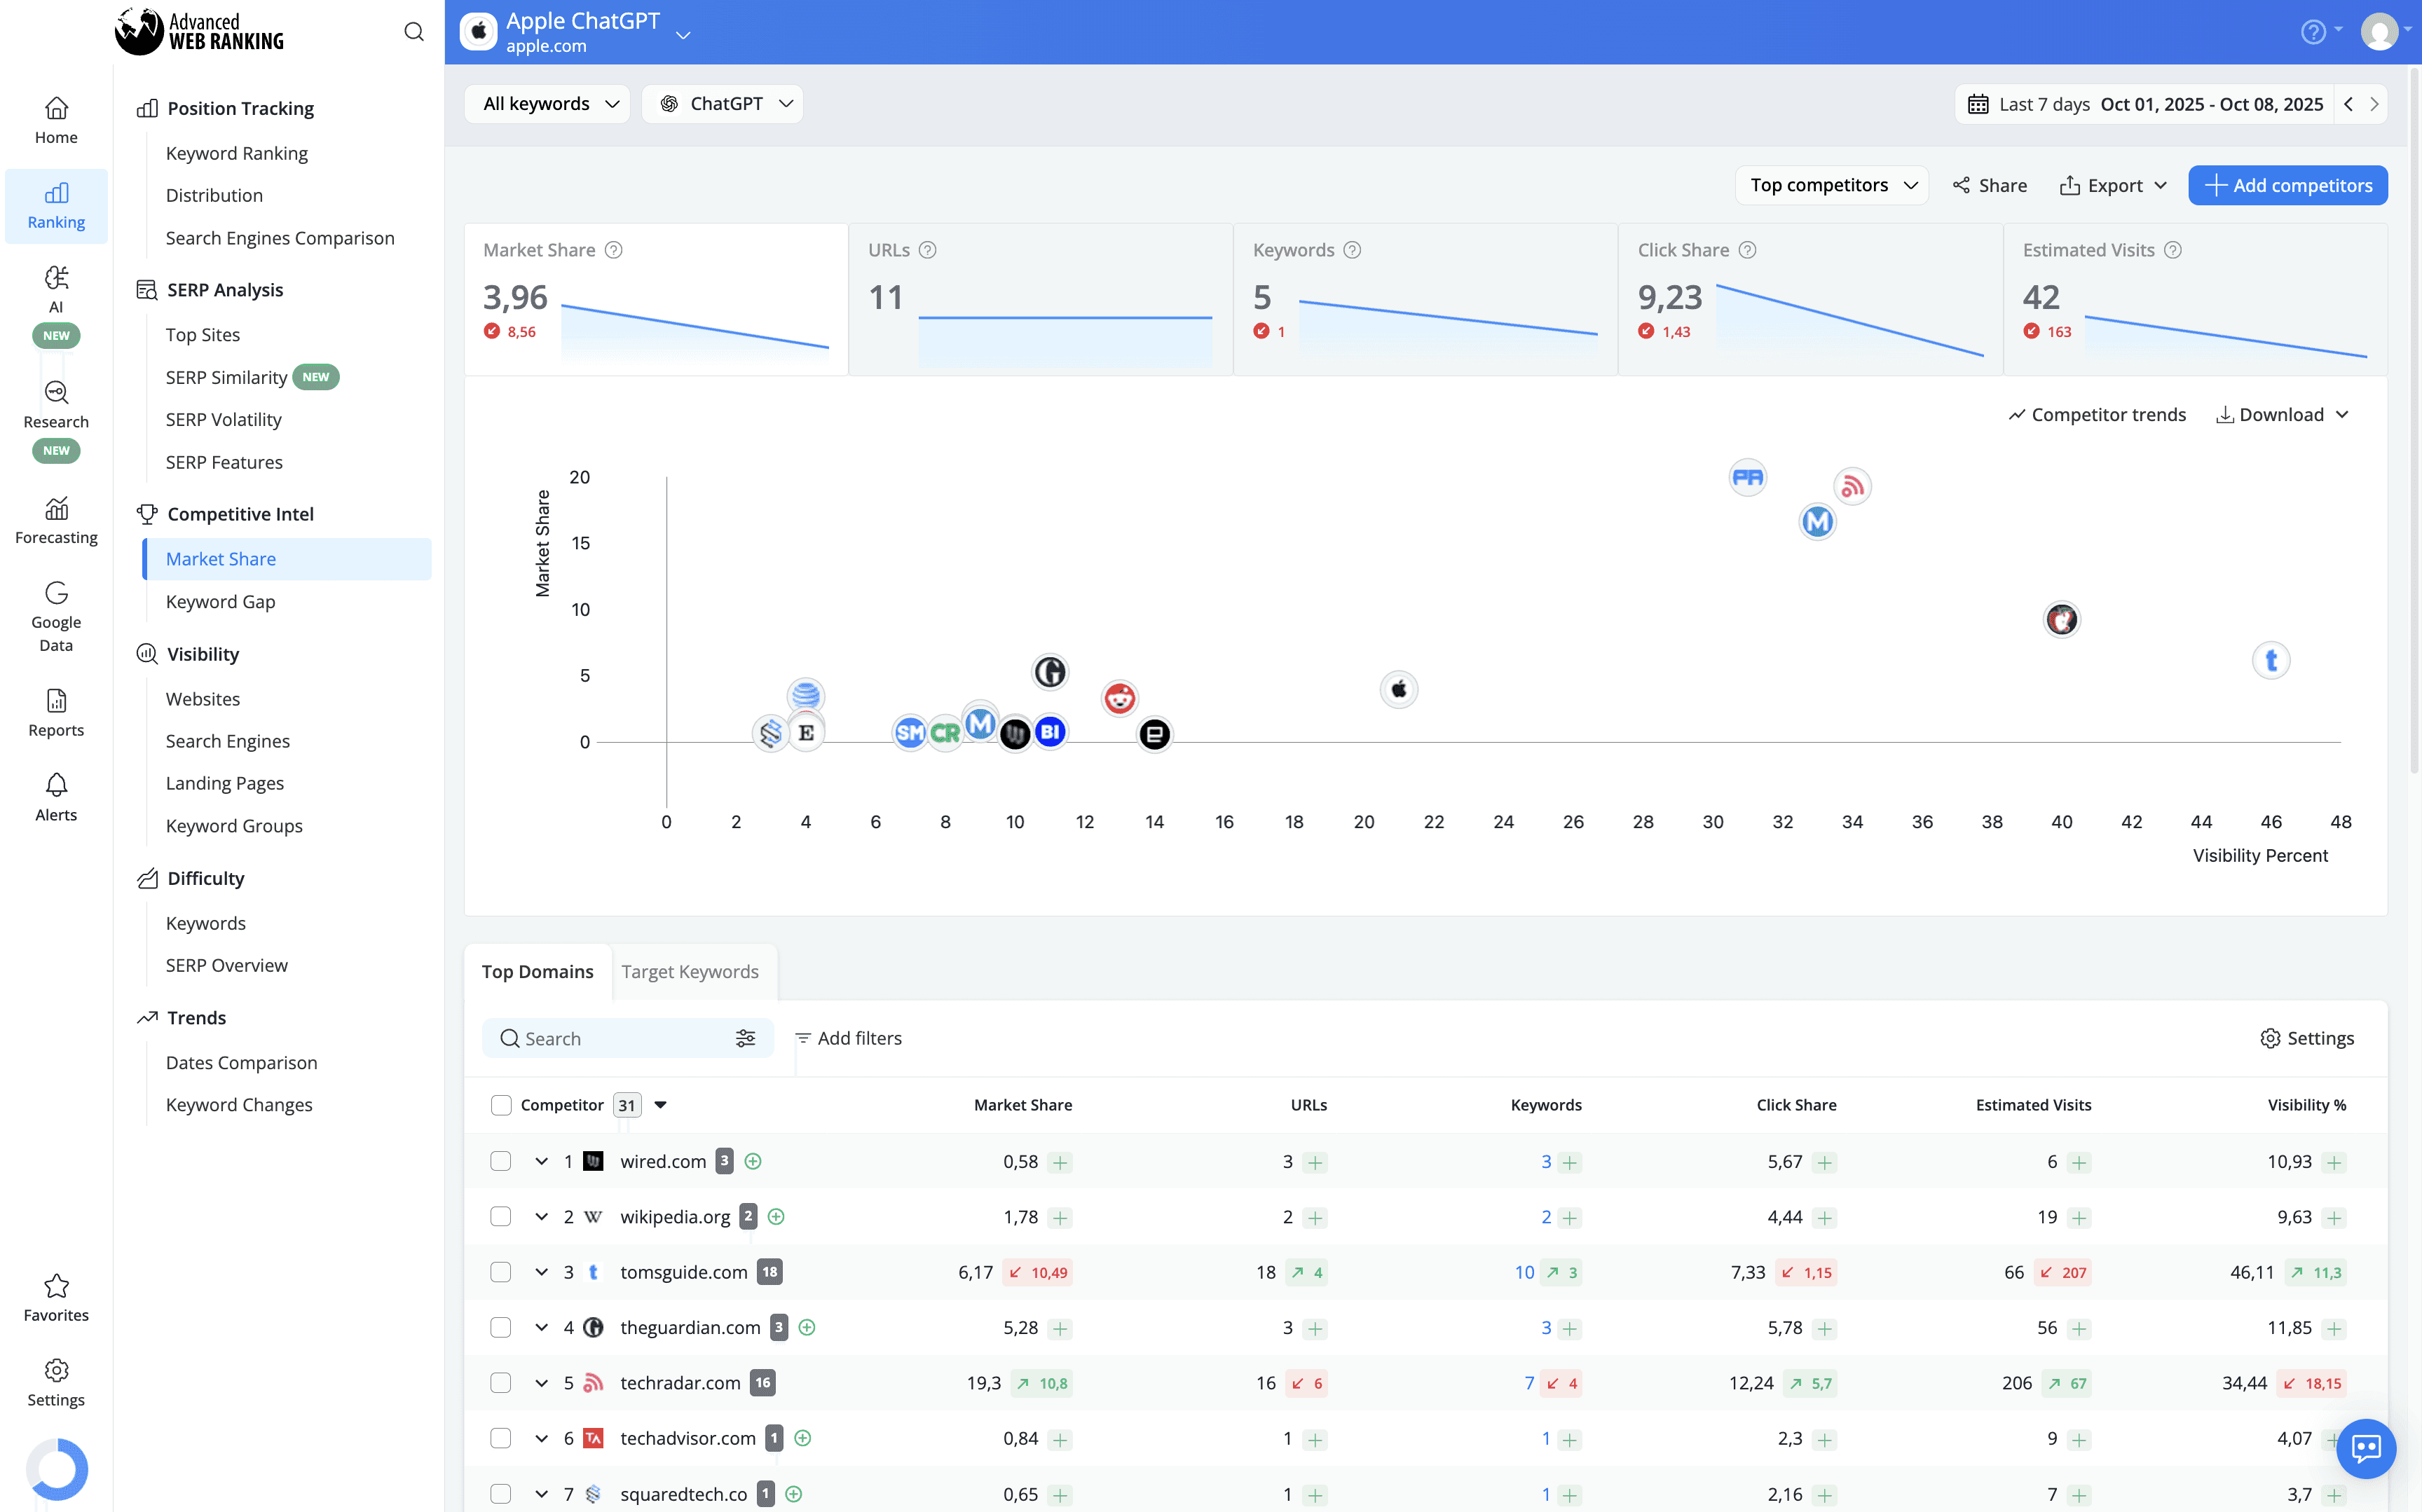Screen dimensions: 2422x1512
Task: Click the Estimated Visits info icon
Action: point(2172,250)
